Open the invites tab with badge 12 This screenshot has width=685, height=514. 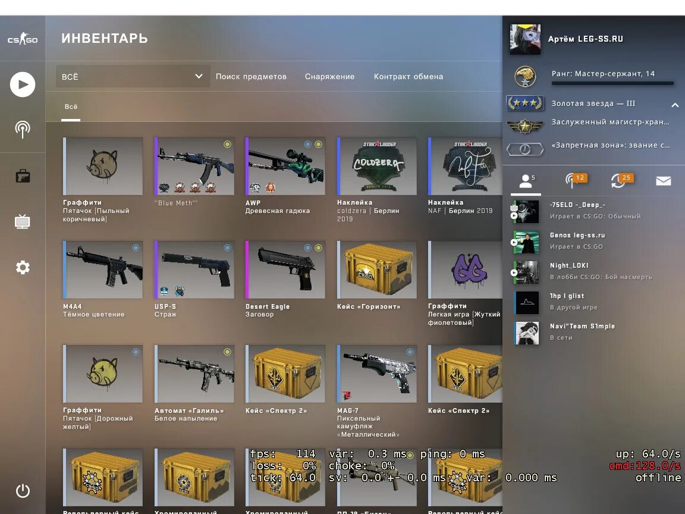[x=575, y=180]
